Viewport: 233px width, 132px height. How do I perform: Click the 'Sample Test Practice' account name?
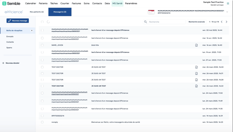(x=214, y=2)
